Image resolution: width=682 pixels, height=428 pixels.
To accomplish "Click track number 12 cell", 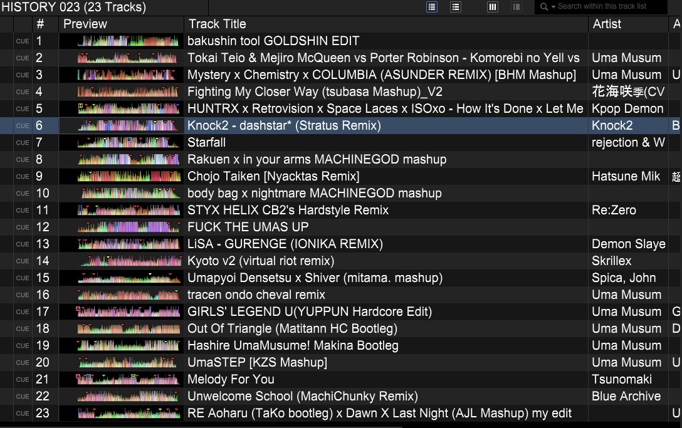I will tap(43, 227).
